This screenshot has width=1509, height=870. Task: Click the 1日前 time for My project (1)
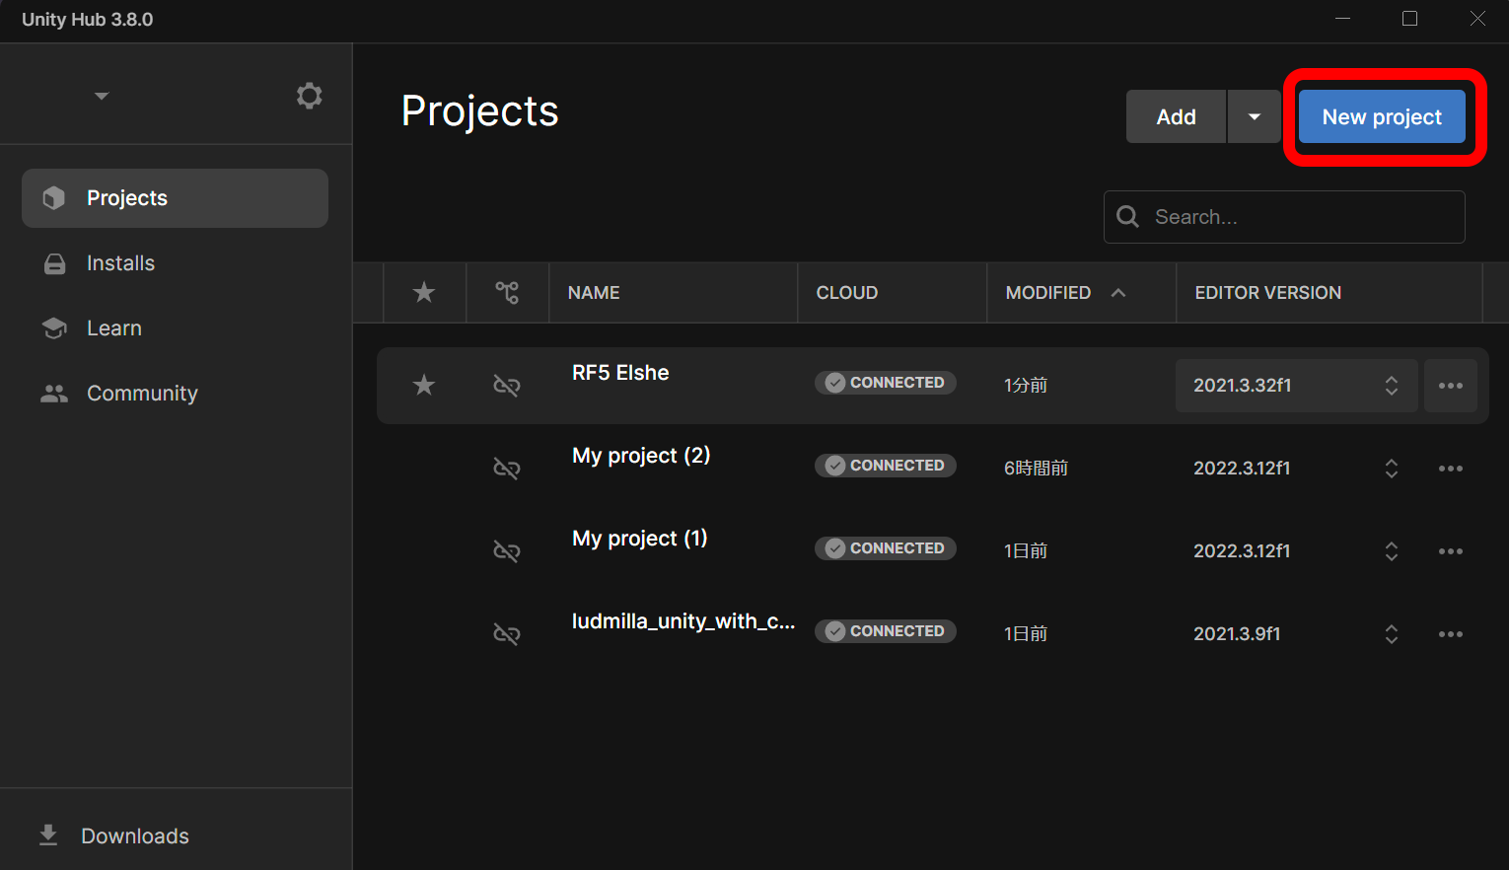pyautogui.click(x=1026, y=551)
